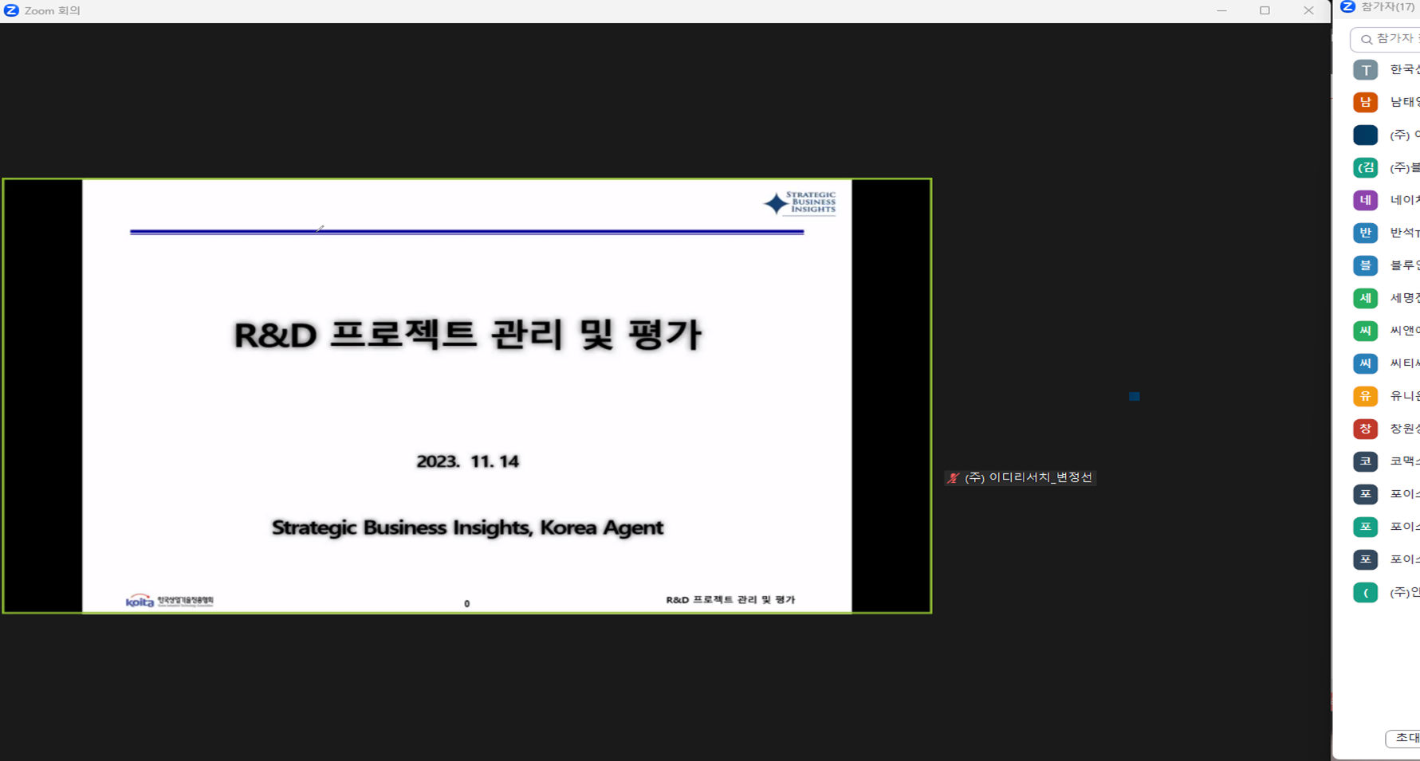Click the blue "블" participant avatar
Viewport: 1420px width, 761px height.
[x=1365, y=265]
